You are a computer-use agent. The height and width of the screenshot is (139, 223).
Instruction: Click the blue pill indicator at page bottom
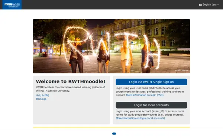pos(114,133)
